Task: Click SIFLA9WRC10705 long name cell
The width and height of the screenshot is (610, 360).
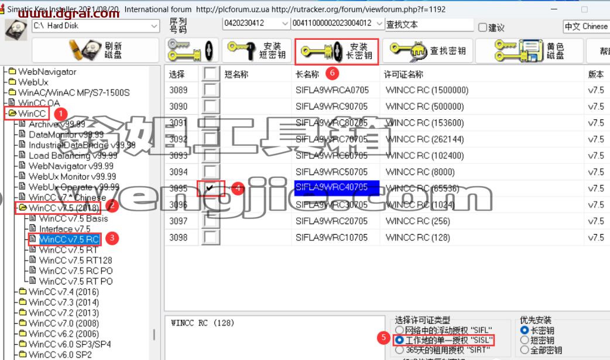Action: click(331, 238)
